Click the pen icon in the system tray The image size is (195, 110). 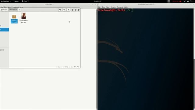(x=185, y=1)
